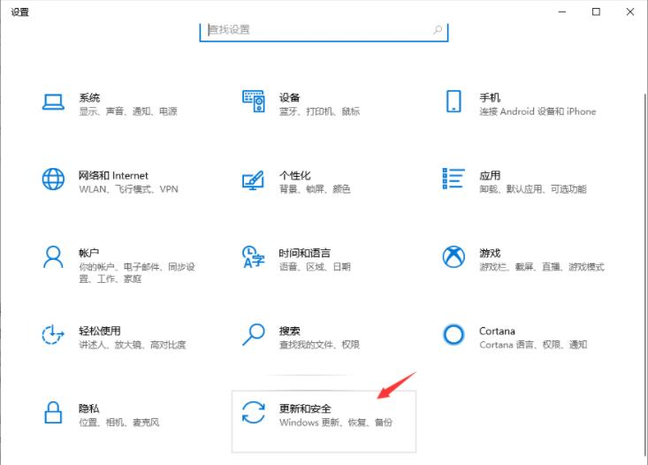The image size is (648, 465).
Task: Click Windows 更新、恢复、备份 description
Action: pyautogui.click(x=336, y=422)
